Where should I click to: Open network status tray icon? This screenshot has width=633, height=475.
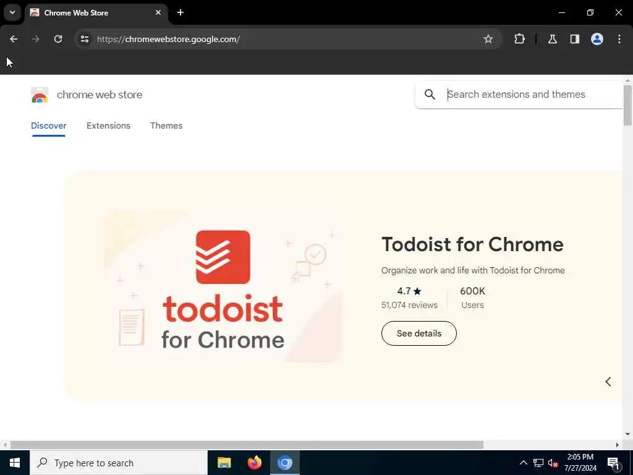538,463
